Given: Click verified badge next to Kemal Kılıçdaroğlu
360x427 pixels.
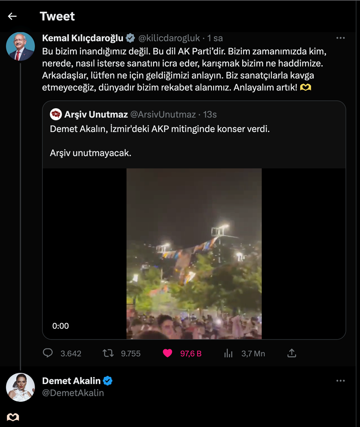Looking at the screenshot, I should (130, 38).
